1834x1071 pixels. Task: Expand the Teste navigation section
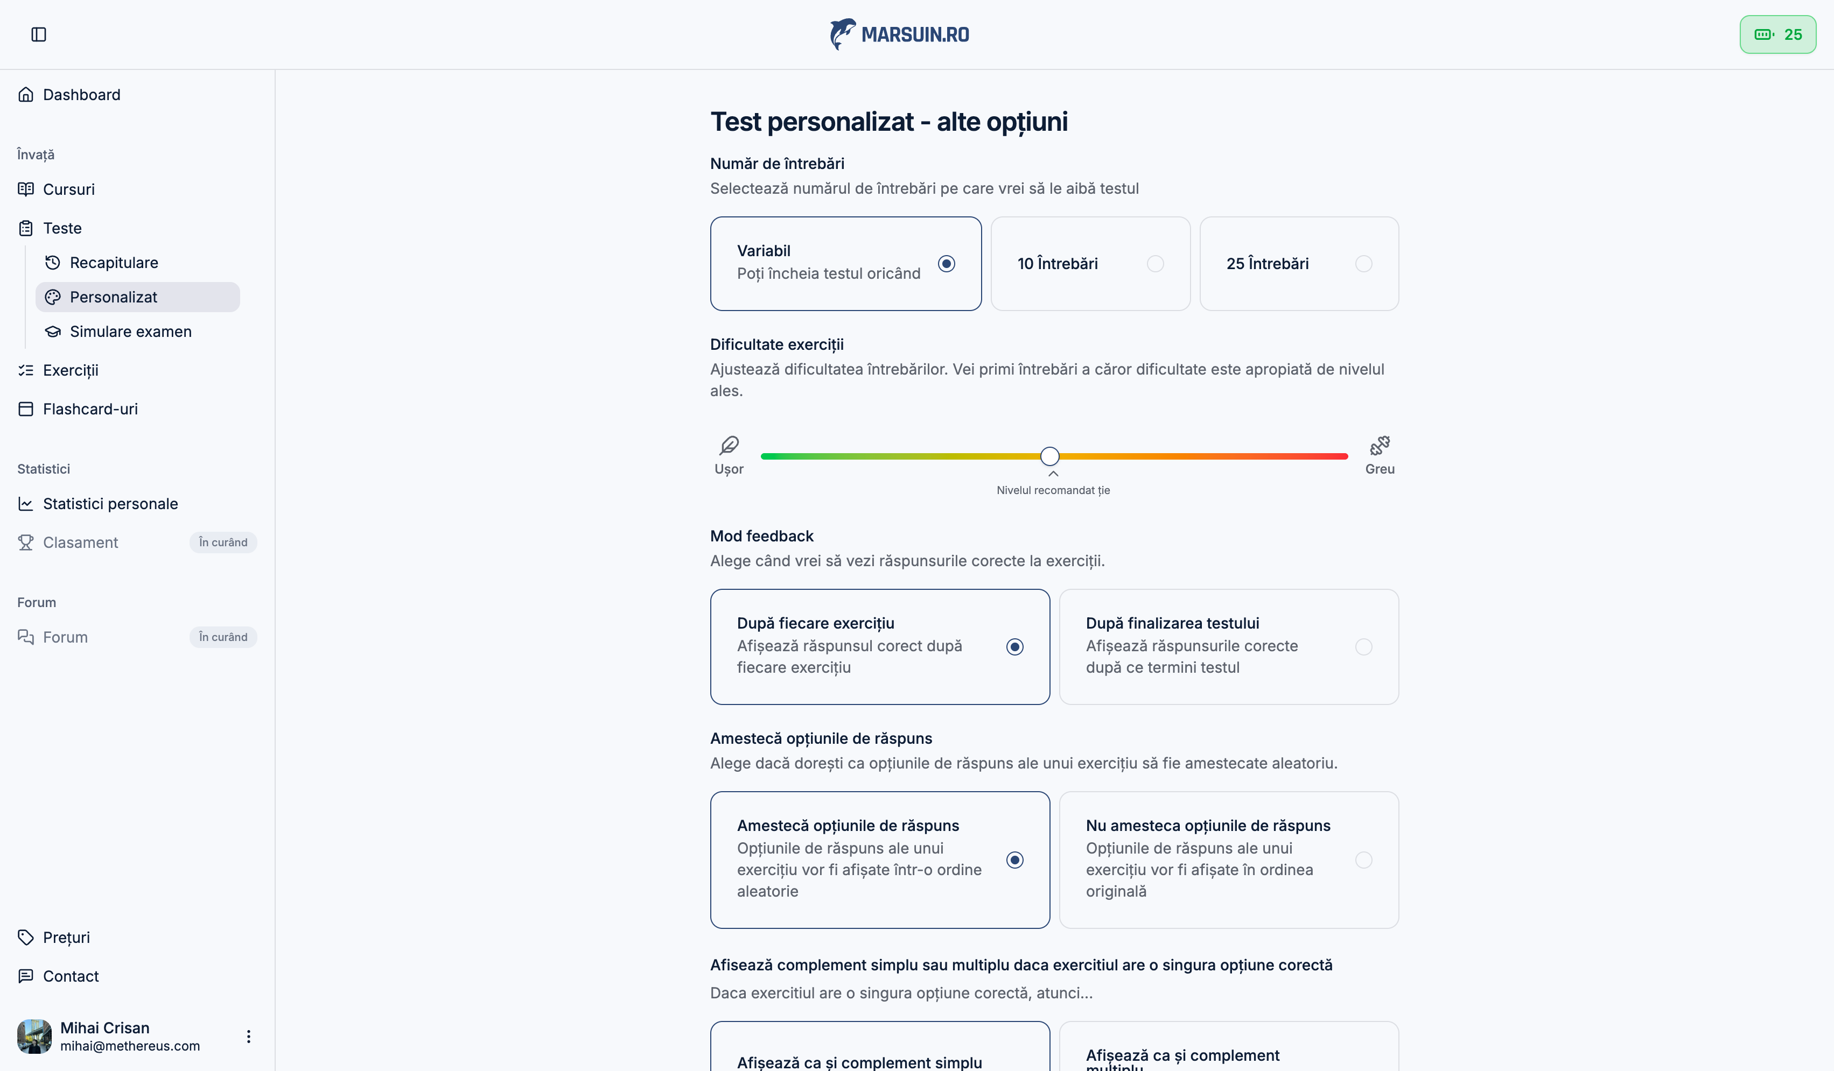click(62, 228)
